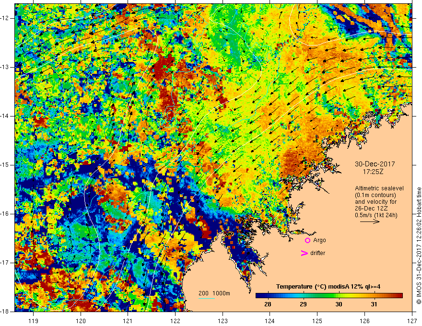Click the longitude axis label 121
422x326 pixels.
(x=128, y=321)
